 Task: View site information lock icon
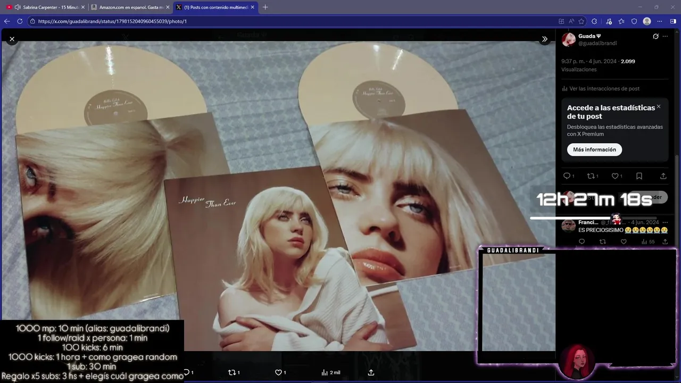[x=32, y=21]
